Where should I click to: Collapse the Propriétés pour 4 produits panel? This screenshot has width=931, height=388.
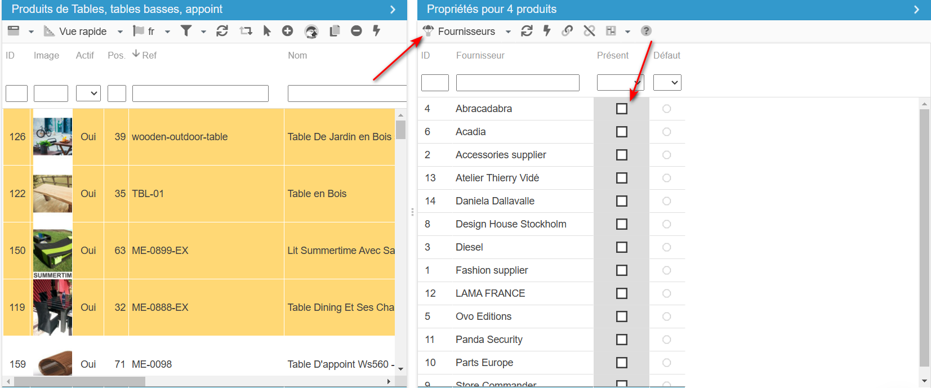click(916, 10)
